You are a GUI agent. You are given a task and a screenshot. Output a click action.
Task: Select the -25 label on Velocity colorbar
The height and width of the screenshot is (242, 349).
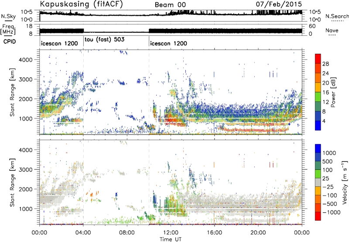(x=328, y=187)
